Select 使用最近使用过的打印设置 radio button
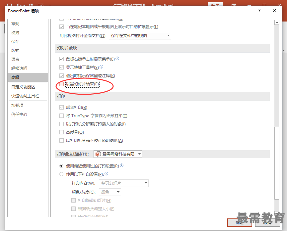Screen dimensions: 287x231 (x=61, y=166)
